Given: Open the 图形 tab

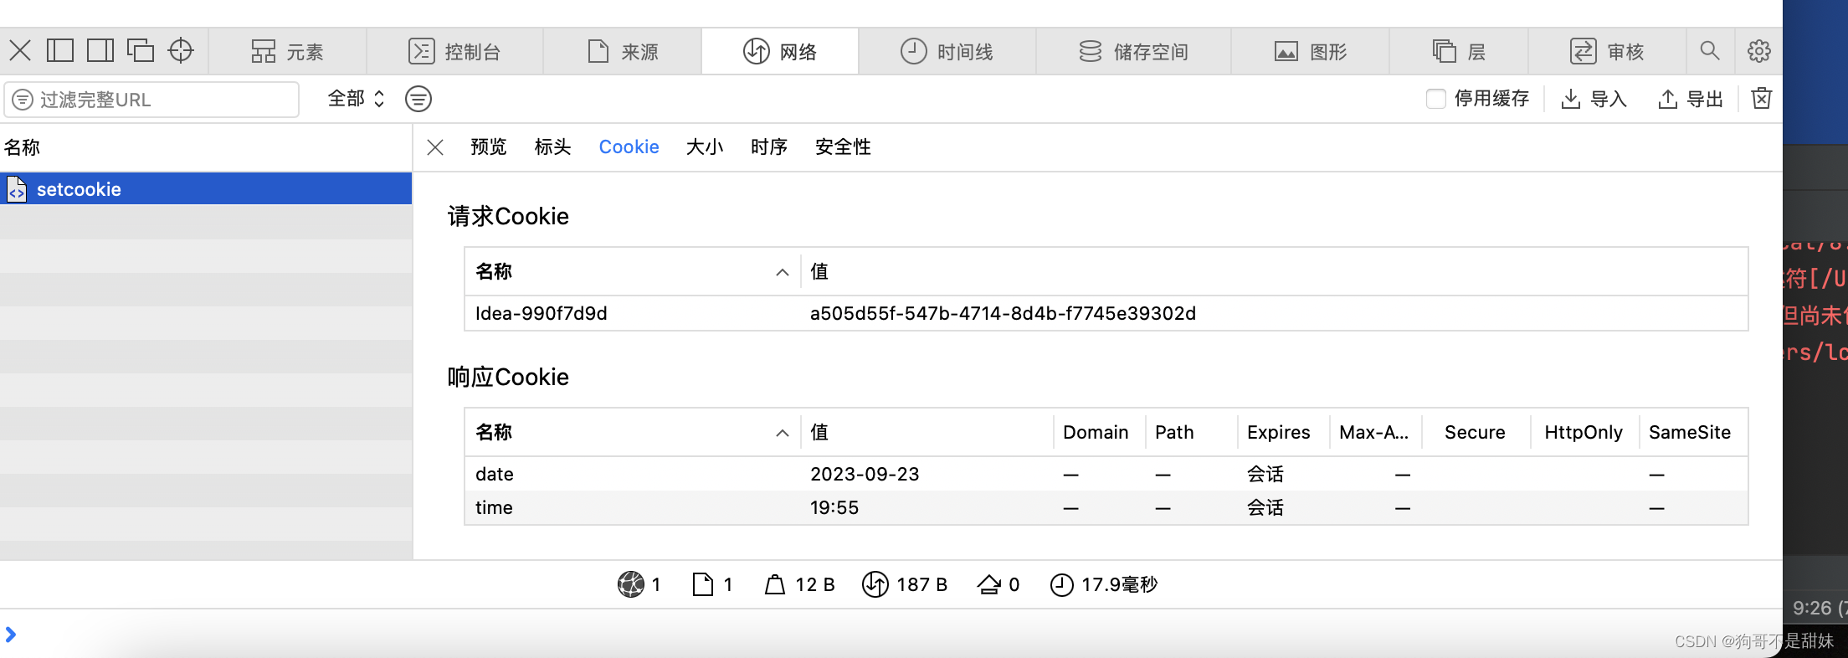Looking at the screenshot, I should (1310, 52).
